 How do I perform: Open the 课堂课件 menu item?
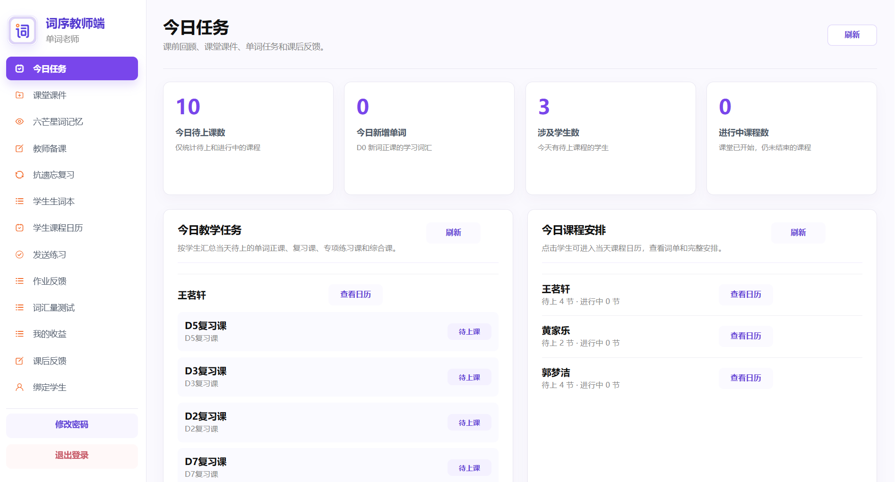tap(72, 95)
